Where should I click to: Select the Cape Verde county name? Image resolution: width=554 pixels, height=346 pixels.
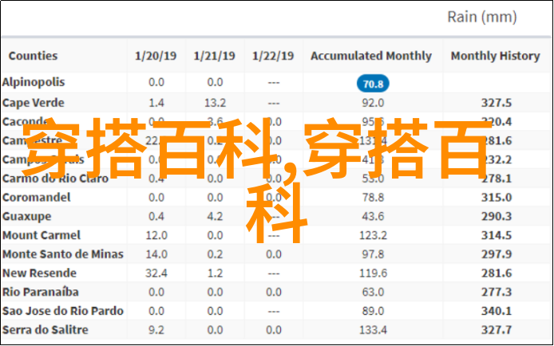[x=32, y=102]
